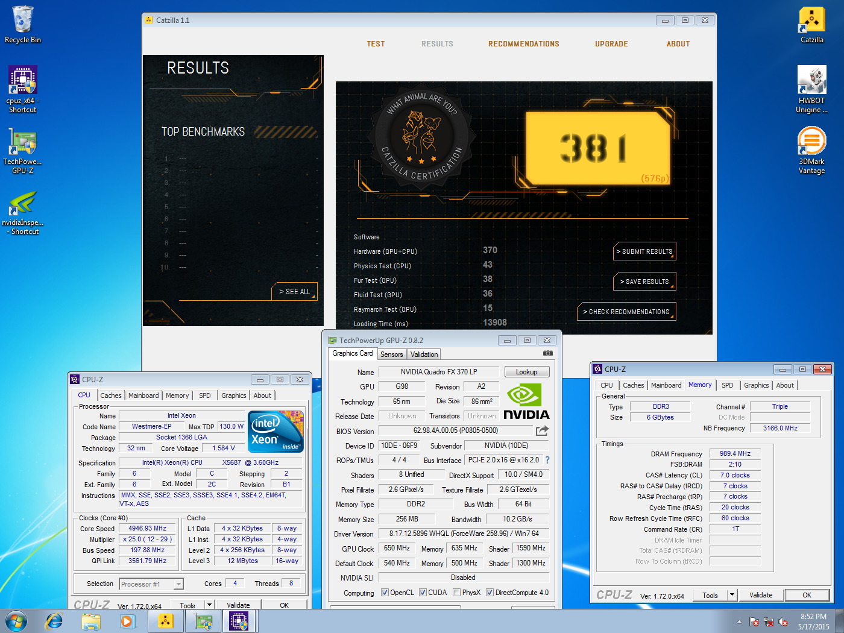The image size is (844, 633).
Task: Launch Catzilla desktop icon
Action: (811, 25)
